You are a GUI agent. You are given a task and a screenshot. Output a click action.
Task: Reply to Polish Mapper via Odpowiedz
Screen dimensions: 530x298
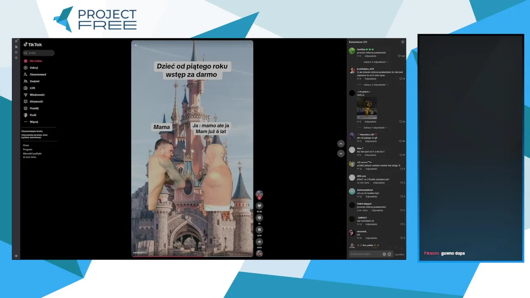pos(377,210)
